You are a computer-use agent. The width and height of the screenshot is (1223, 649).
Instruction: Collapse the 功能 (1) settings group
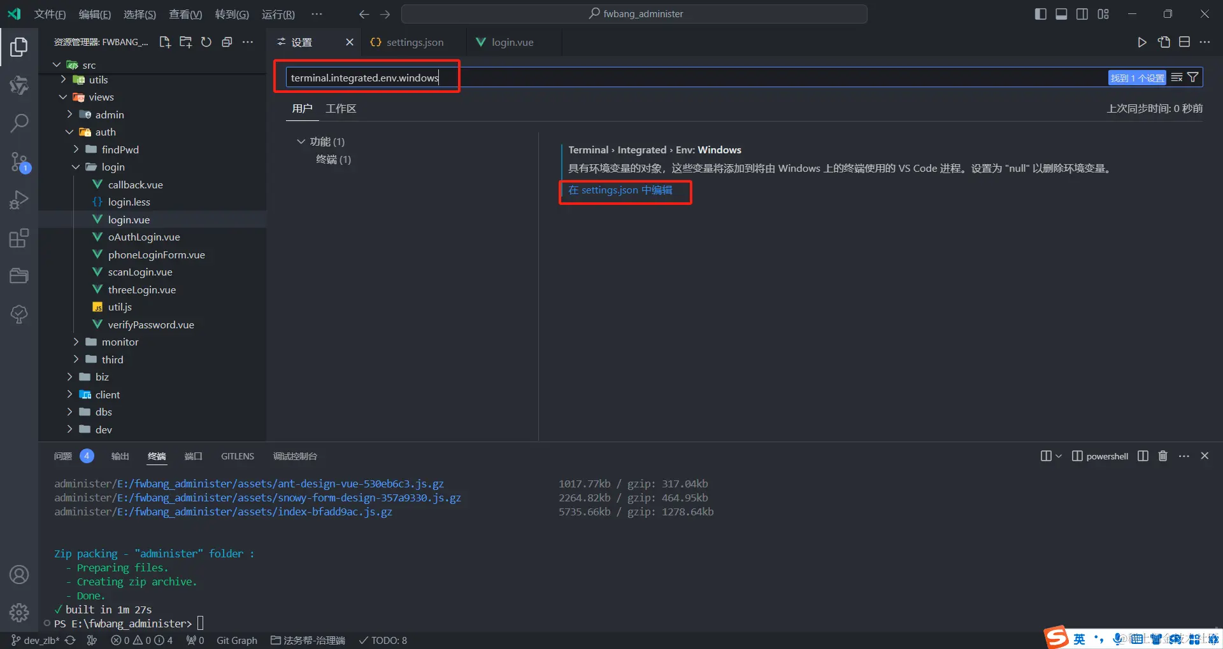coord(301,141)
